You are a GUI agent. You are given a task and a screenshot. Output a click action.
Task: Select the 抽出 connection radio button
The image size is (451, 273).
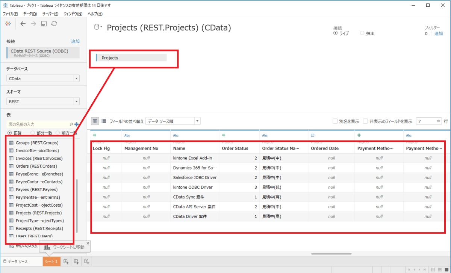pyautogui.click(x=362, y=33)
